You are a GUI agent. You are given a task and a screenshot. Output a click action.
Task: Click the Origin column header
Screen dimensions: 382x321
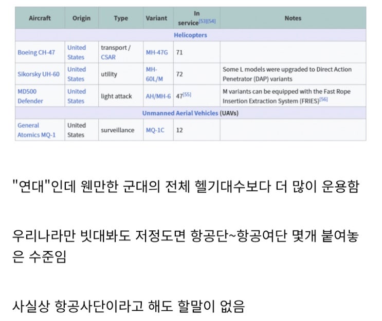tap(81, 18)
